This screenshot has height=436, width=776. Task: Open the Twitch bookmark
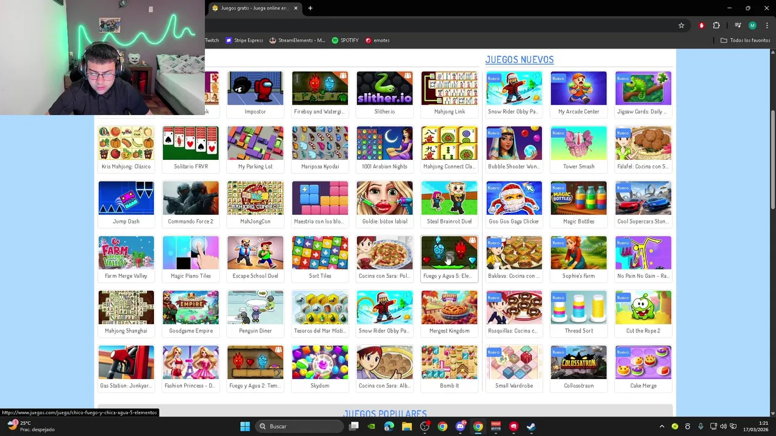point(212,41)
